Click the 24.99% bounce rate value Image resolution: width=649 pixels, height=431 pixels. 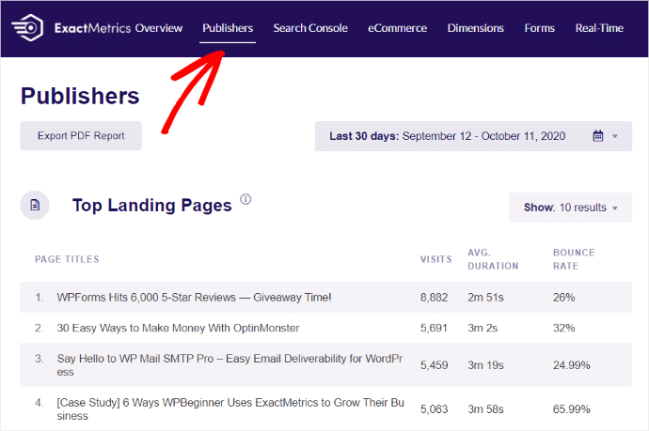pos(572,365)
